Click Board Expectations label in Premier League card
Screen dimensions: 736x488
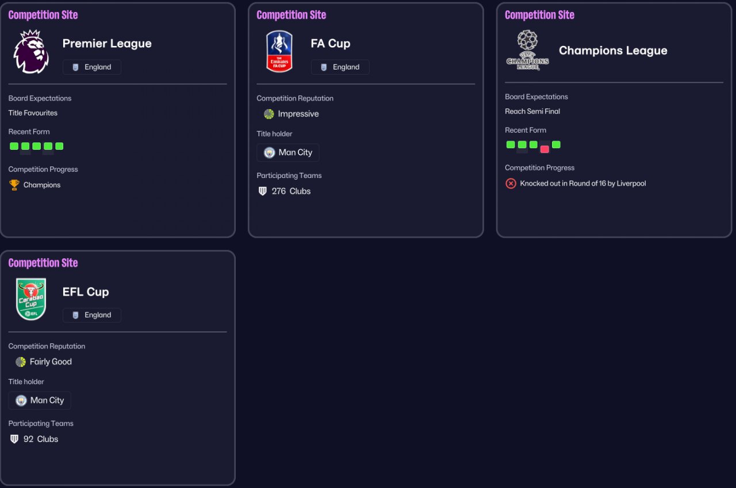point(40,98)
